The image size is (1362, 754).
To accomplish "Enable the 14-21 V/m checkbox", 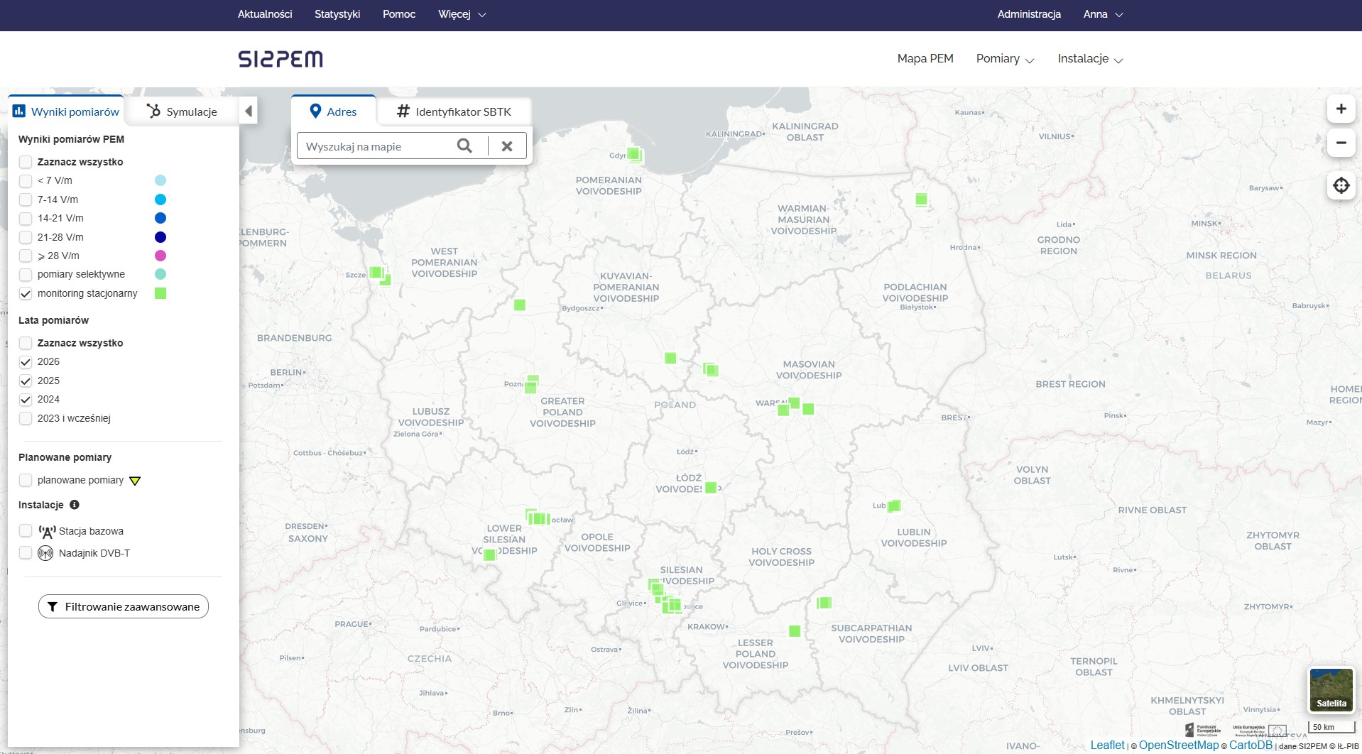I will (26, 218).
